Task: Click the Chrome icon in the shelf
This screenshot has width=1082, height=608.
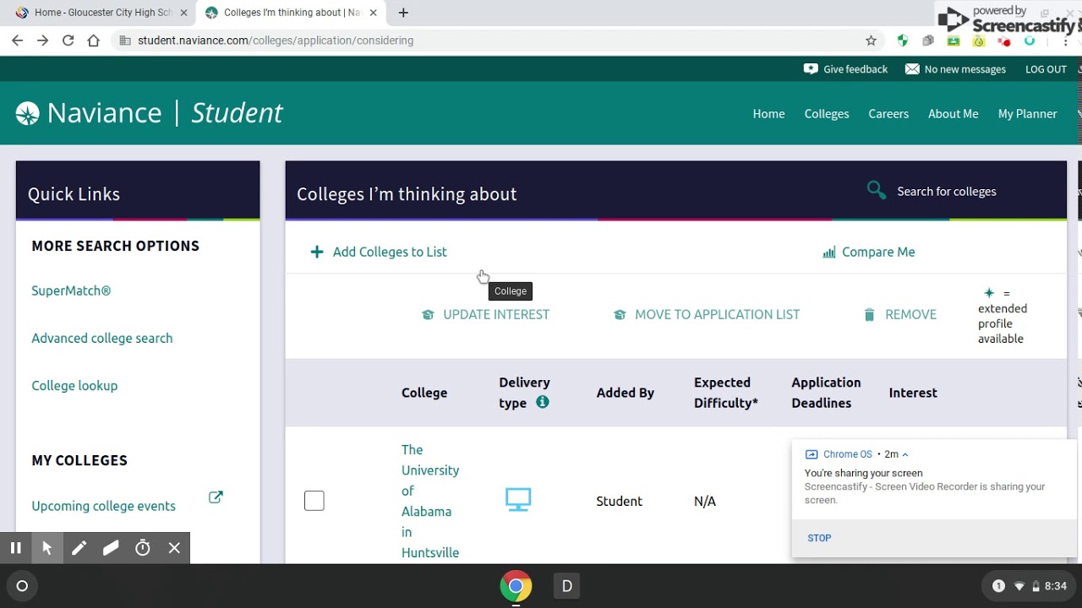Action: (x=516, y=586)
